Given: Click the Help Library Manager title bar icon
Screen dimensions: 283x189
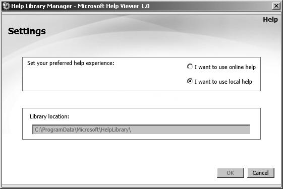Looking at the screenshot, I should click(x=6, y=6).
